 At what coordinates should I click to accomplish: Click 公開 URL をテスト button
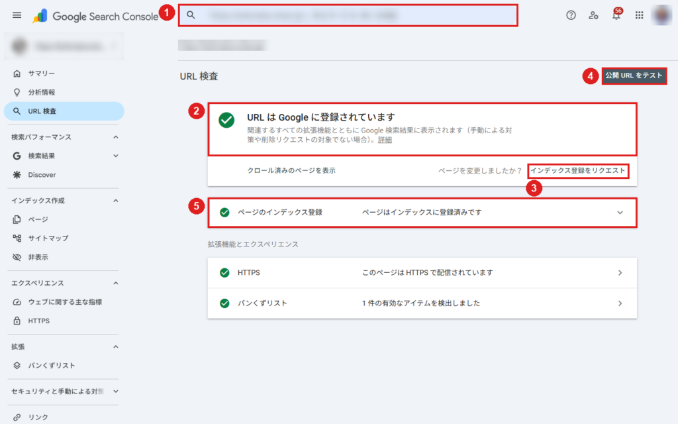click(634, 76)
